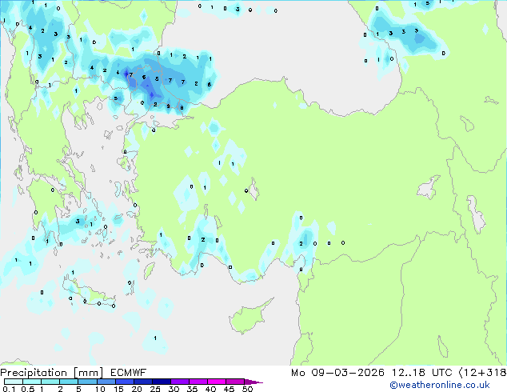The width and height of the screenshot is (507, 392).
Task: Click the 'Precipitation' title text
Action: (34, 373)
